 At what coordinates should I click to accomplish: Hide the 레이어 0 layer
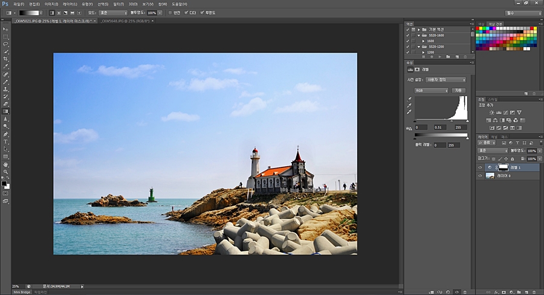(481, 175)
